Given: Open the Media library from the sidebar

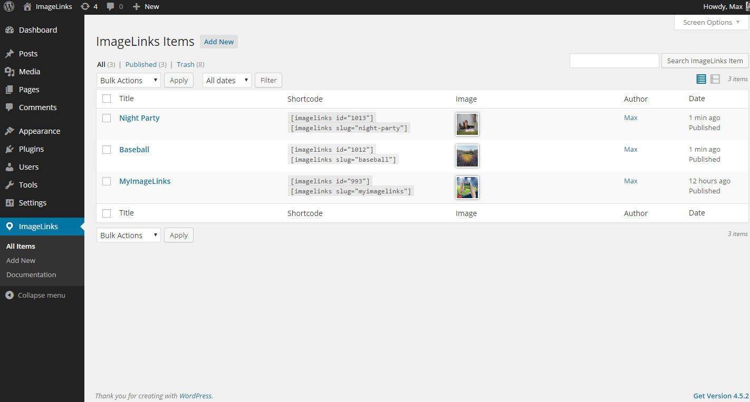Looking at the screenshot, I should (29, 71).
